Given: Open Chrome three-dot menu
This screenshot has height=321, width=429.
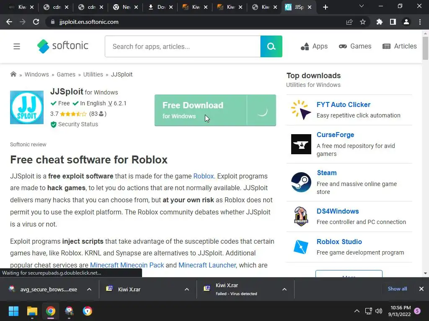Looking at the screenshot, I should click(420, 22).
